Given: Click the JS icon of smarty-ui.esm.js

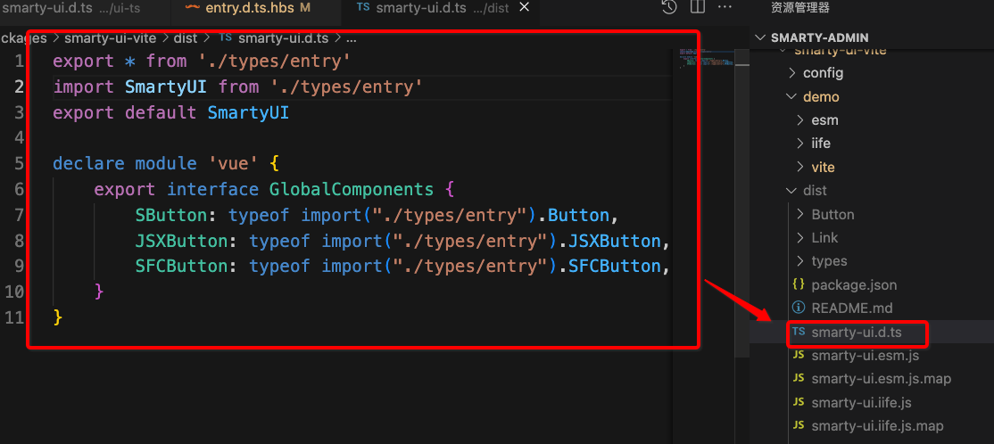Looking at the screenshot, I should (x=799, y=355).
